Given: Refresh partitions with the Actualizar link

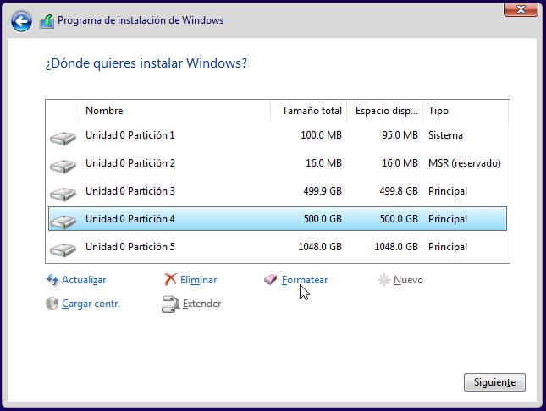Looking at the screenshot, I should pos(84,280).
